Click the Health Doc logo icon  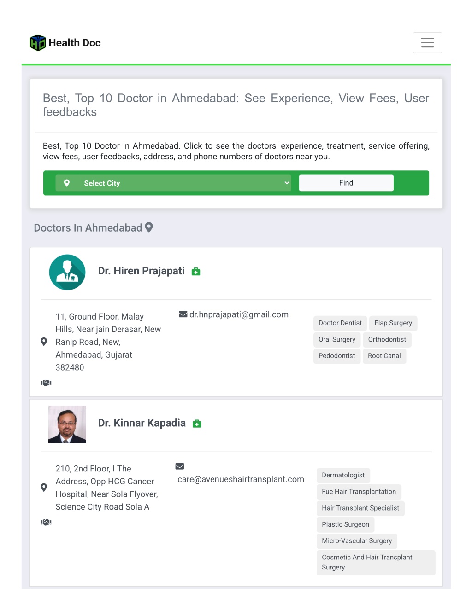[x=38, y=43]
